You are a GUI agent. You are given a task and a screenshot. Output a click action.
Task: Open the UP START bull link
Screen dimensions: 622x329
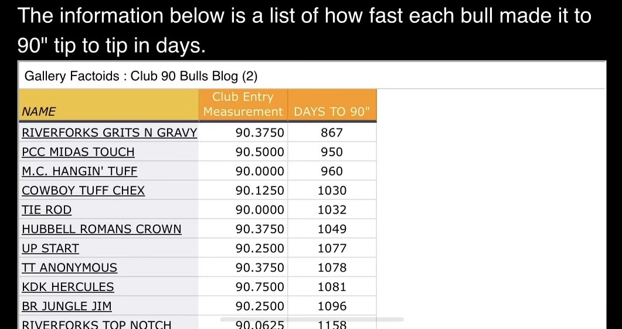pos(50,248)
